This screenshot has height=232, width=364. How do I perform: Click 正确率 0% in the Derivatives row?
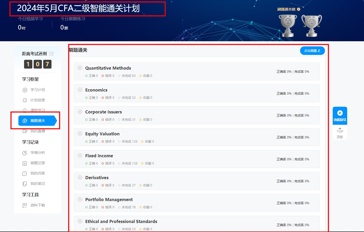pyautogui.click(x=284, y=181)
